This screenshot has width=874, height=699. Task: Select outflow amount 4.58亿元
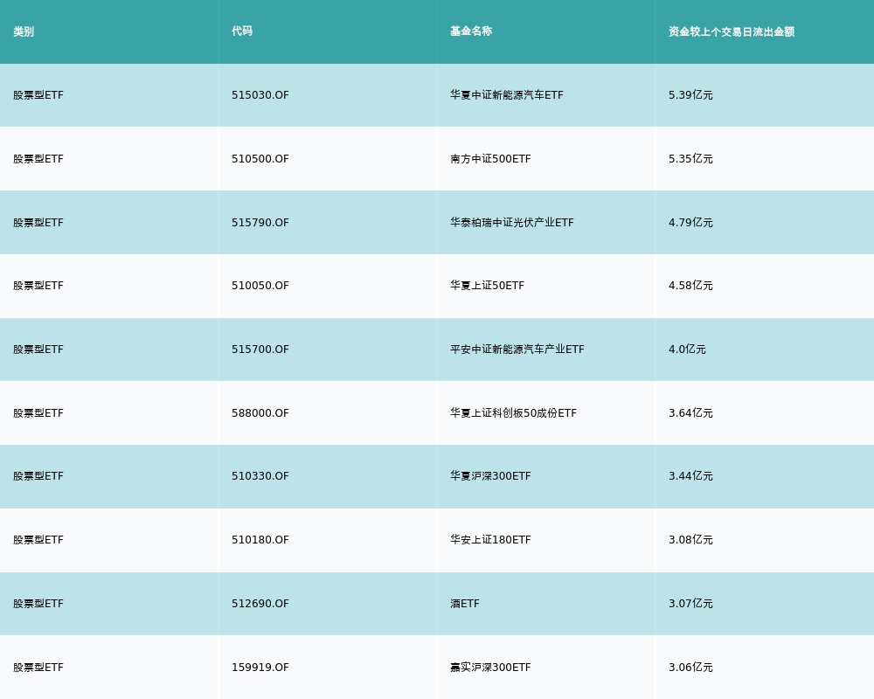690,286
